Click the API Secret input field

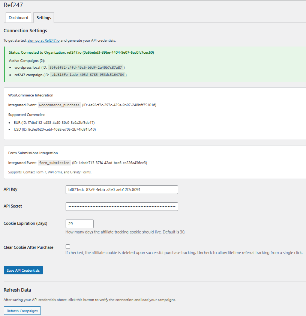[121, 206]
